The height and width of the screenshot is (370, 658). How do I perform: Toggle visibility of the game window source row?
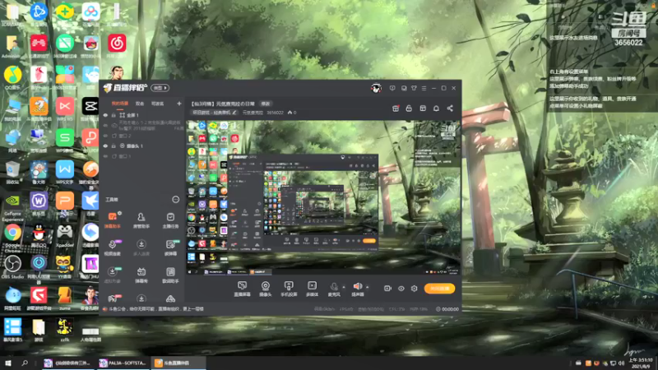click(105, 125)
